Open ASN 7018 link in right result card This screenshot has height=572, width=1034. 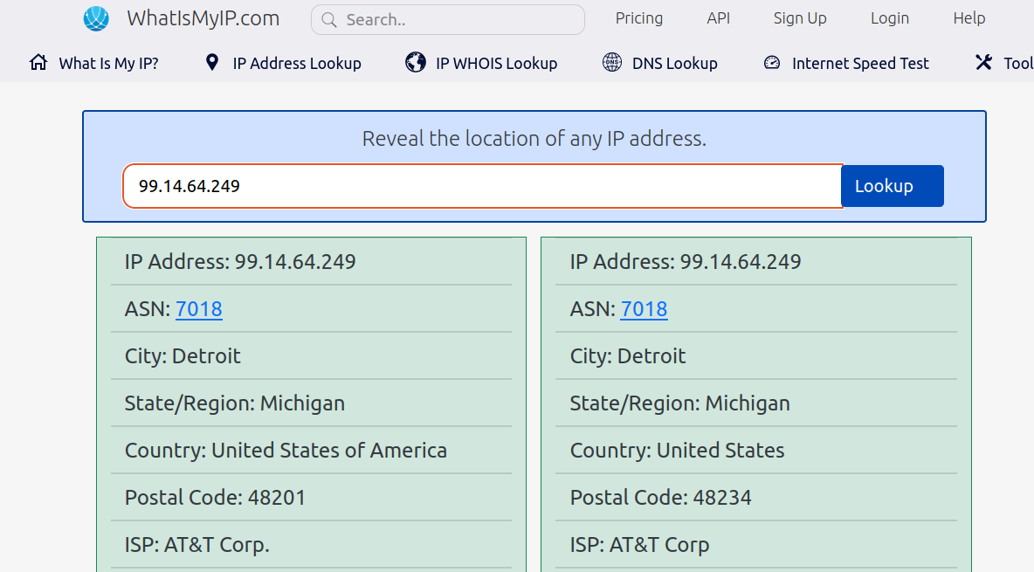644,309
